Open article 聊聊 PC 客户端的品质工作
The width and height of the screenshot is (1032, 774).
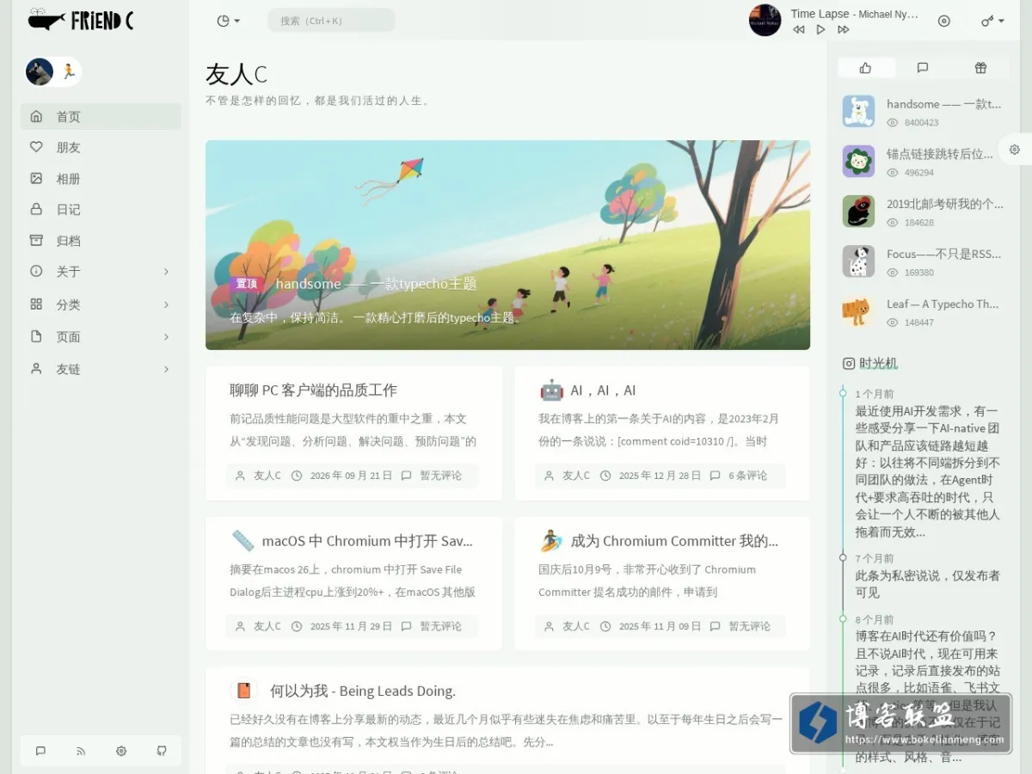[x=313, y=390]
